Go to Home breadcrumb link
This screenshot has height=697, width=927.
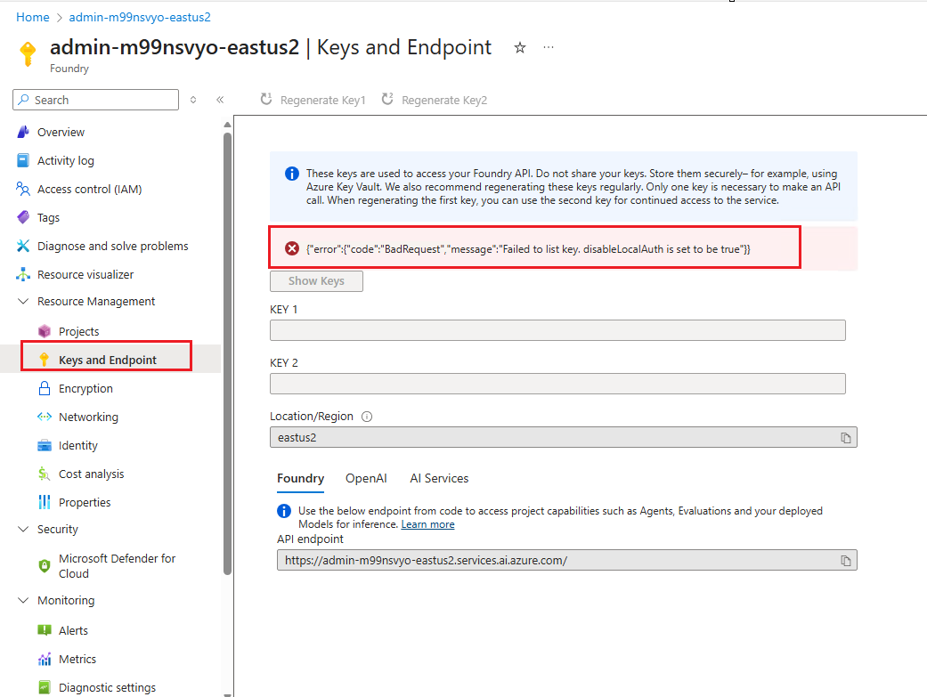33,17
